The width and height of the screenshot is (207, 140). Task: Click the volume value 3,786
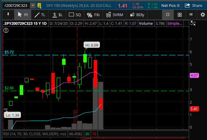click(x=160, y=24)
